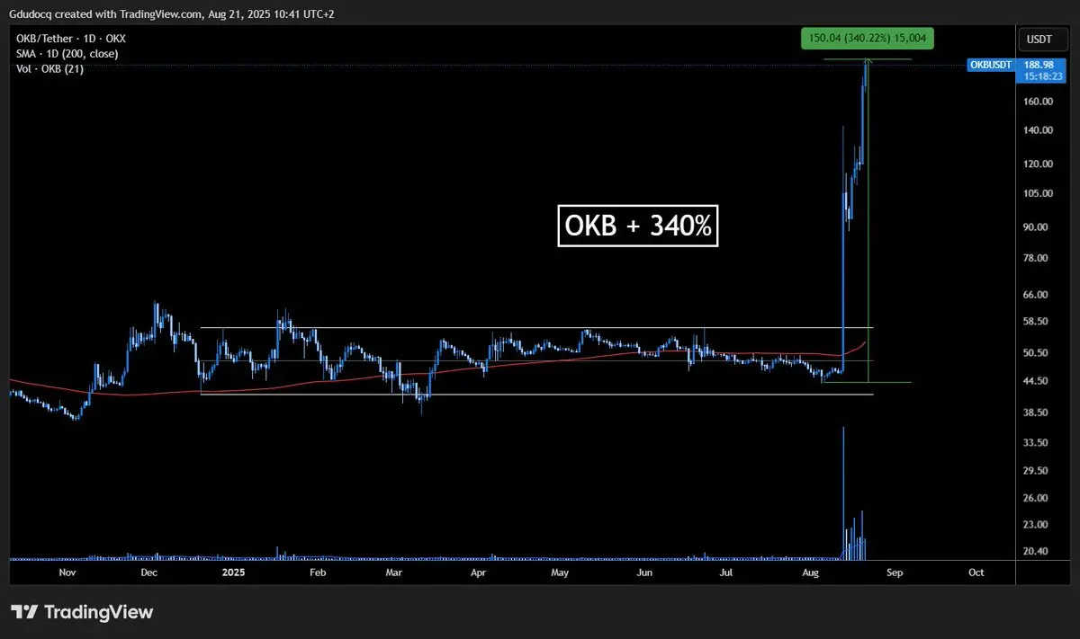The image size is (1080, 639).
Task: Click the Apr label on time axis
Action: coord(478,572)
